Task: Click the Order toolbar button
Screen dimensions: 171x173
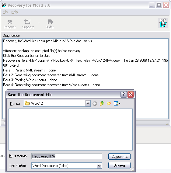Action: [50, 24]
